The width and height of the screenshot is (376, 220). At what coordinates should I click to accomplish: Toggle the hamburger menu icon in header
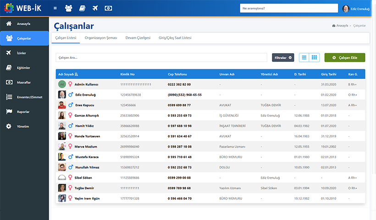click(55, 8)
